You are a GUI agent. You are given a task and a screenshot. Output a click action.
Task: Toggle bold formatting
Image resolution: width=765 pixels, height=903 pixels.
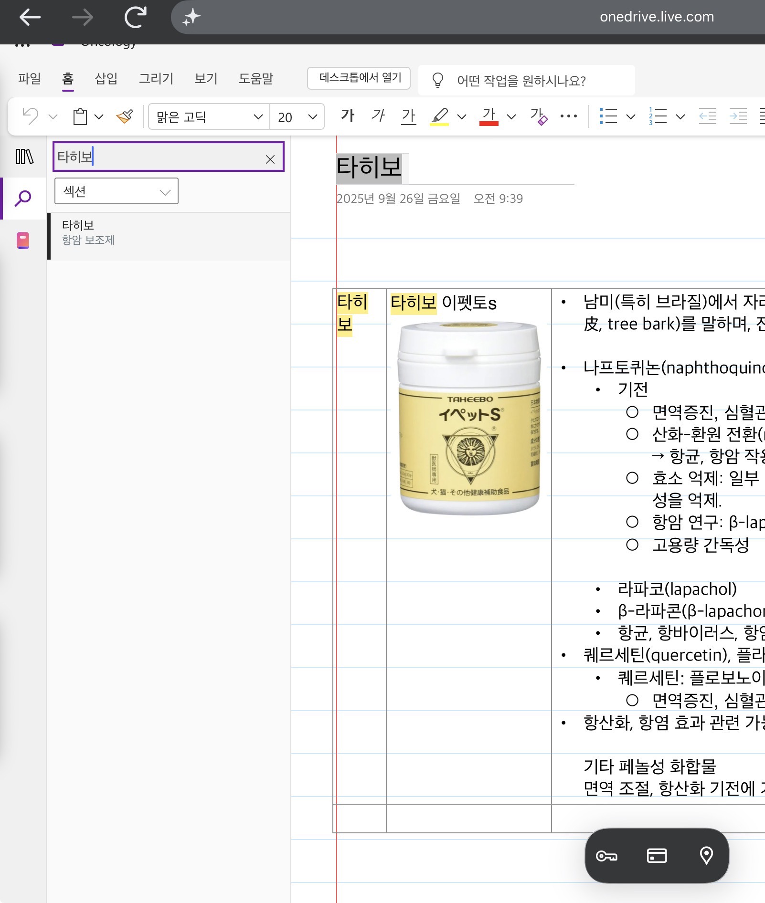(348, 116)
